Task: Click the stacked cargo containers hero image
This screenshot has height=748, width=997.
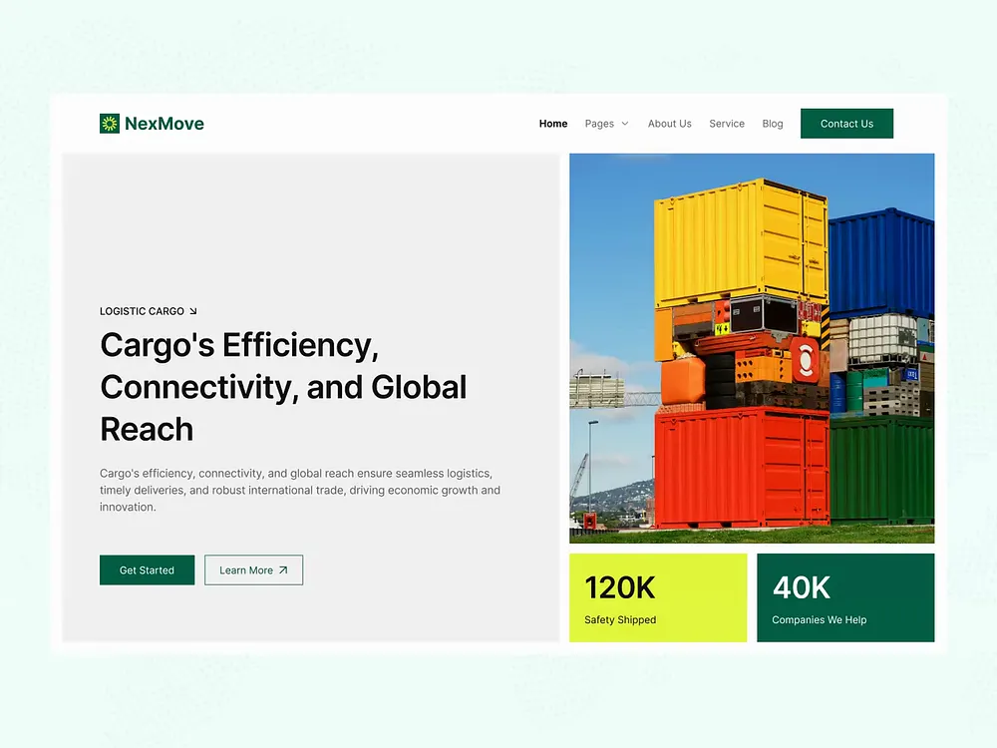Action: (x=752, y=347)
